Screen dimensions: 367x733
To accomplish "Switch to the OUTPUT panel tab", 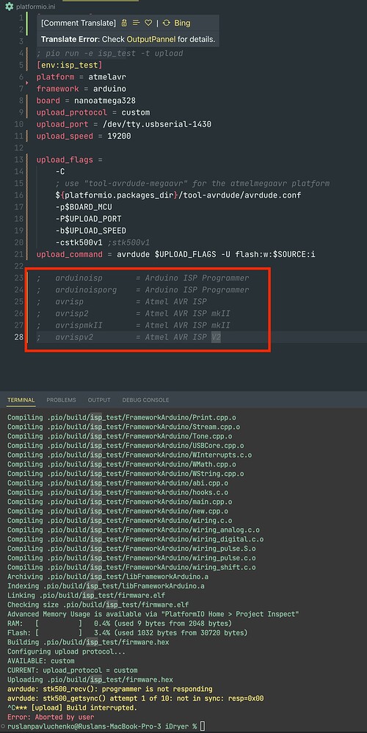I will [99, 400].
